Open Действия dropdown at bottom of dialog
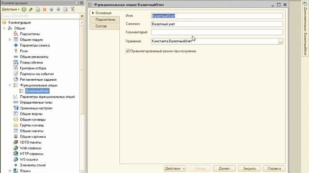The width and height of the screenshot is (309, 173). pos(175,169)
